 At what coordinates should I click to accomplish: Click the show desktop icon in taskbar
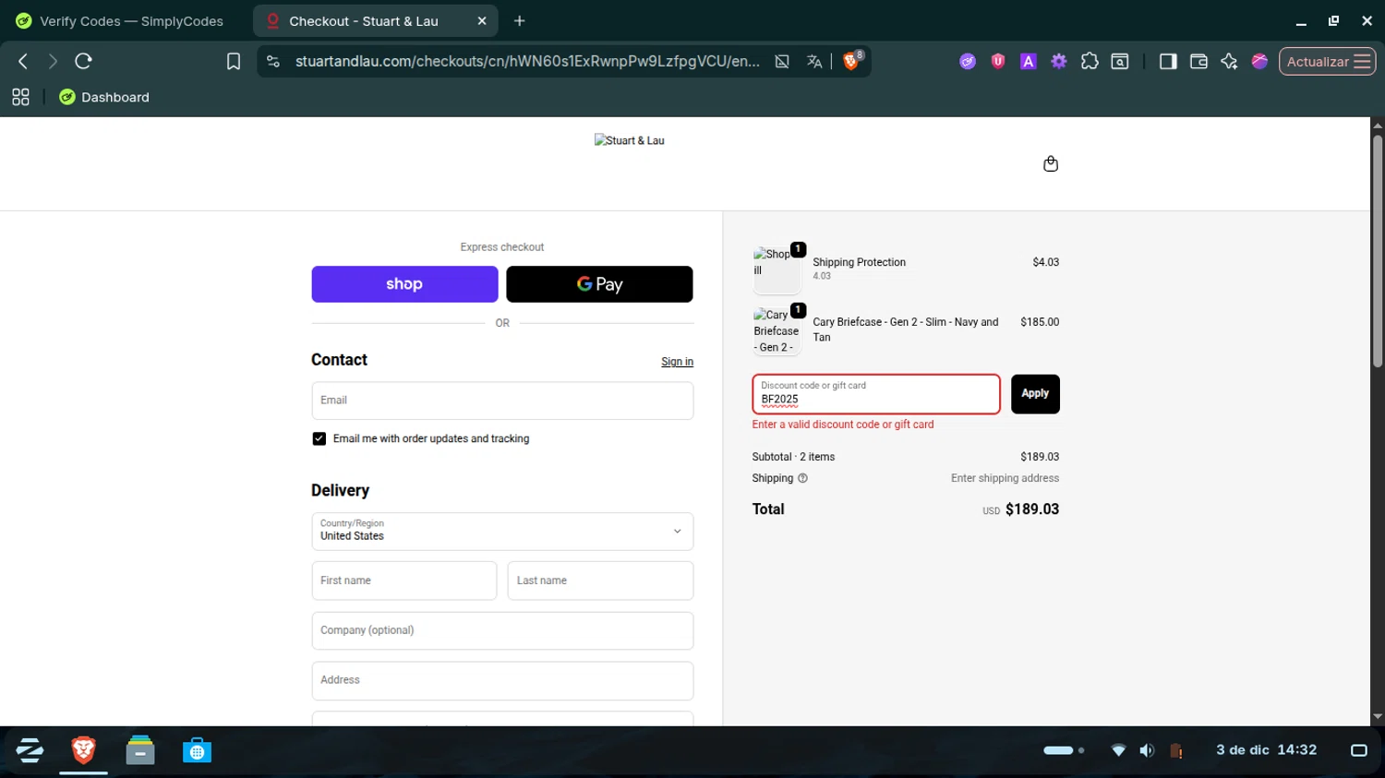[1358, 750]
